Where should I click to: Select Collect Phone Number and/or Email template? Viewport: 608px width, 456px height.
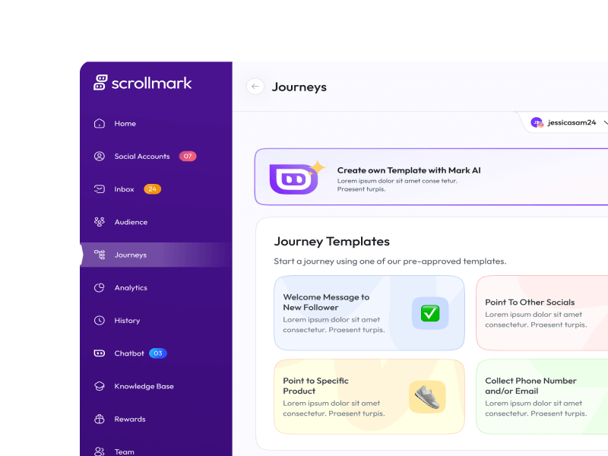[x=542, y=396]
